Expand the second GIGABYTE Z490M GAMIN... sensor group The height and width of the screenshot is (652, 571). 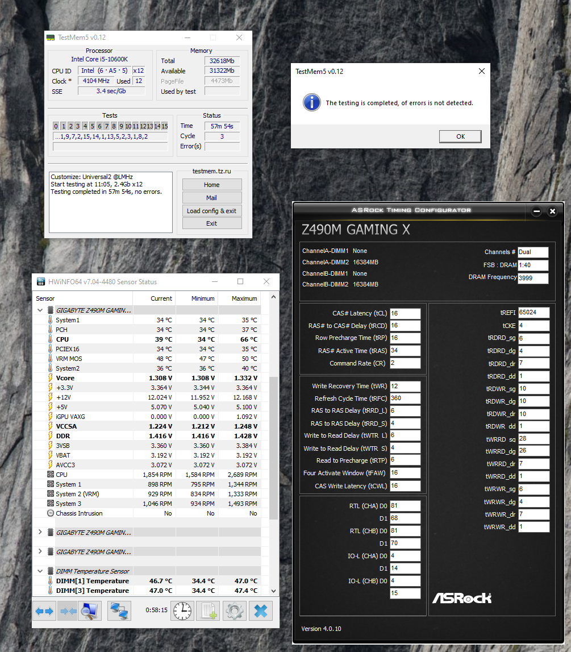pyautogui.click(x=40, y=532)
